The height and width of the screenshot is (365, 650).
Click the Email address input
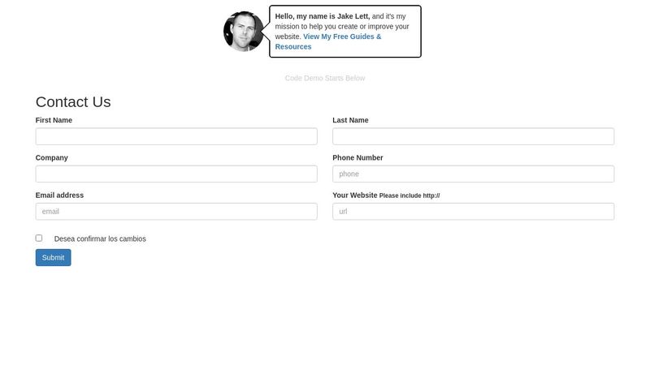click(x=176, y=212)
